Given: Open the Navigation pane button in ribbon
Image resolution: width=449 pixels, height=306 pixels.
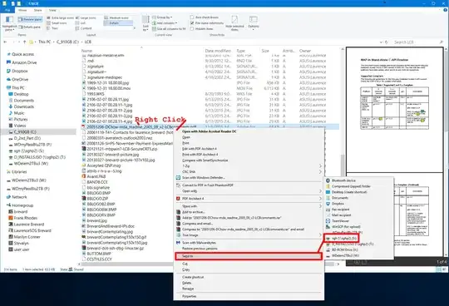Looking at the screenshot, I should coord(9,23).
